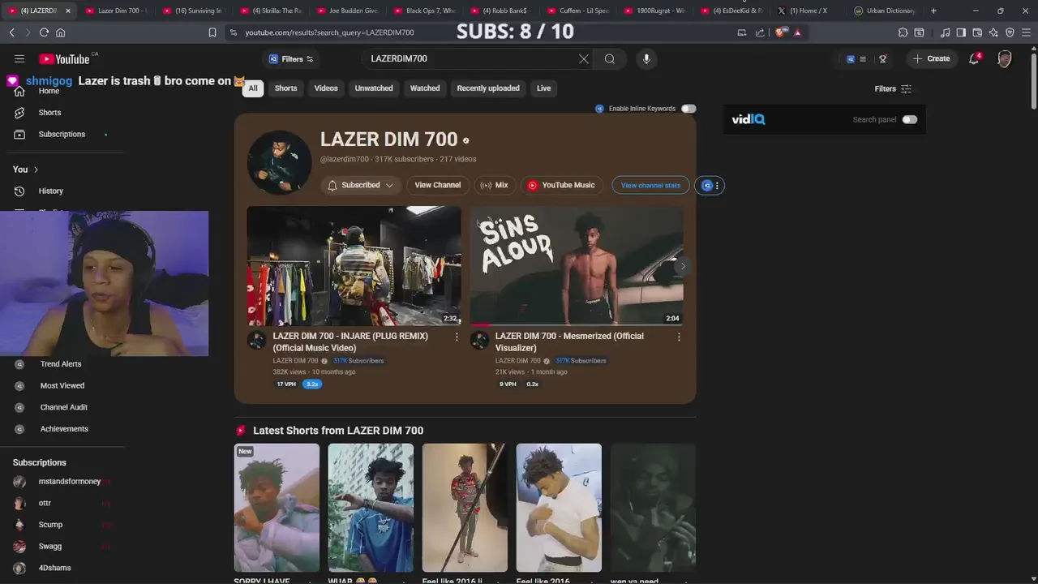Image resolution: width=1038 pixels, height=584 pixels.
Task: Share this page with the share icon
Action: coord(760,32)
